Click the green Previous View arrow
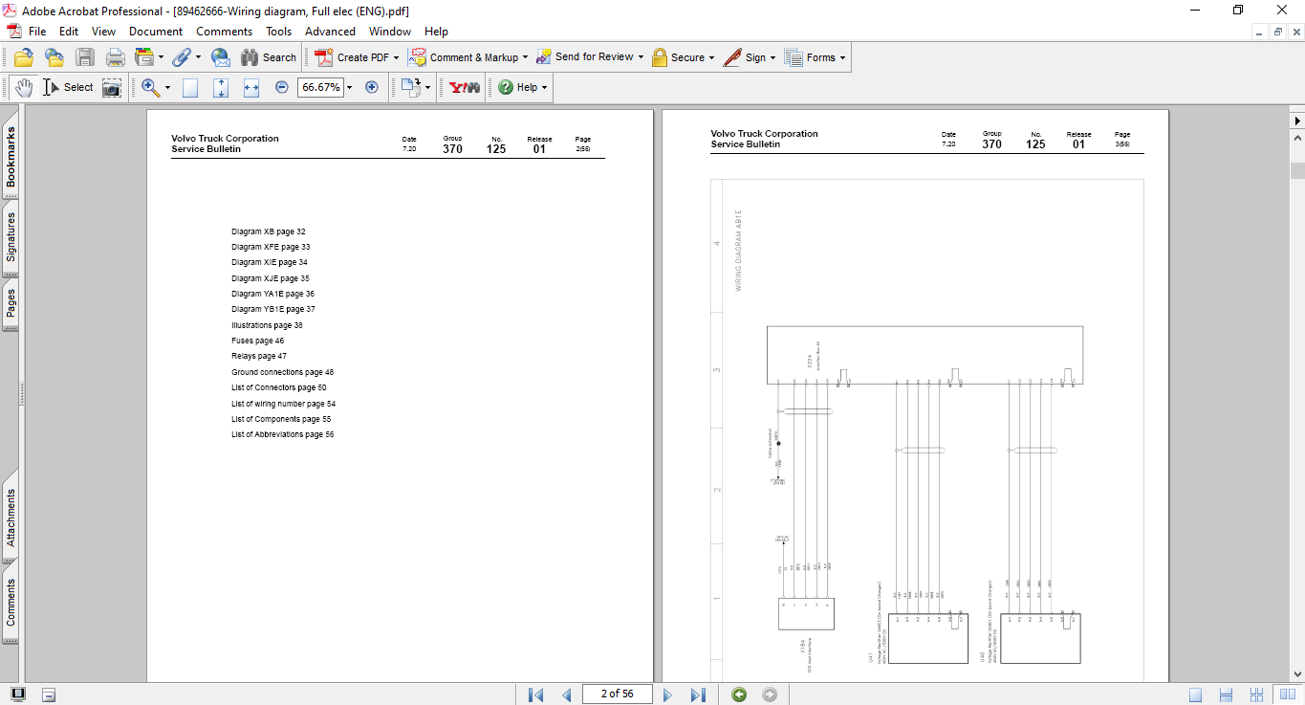1305x705 pixels. point(739,694)
